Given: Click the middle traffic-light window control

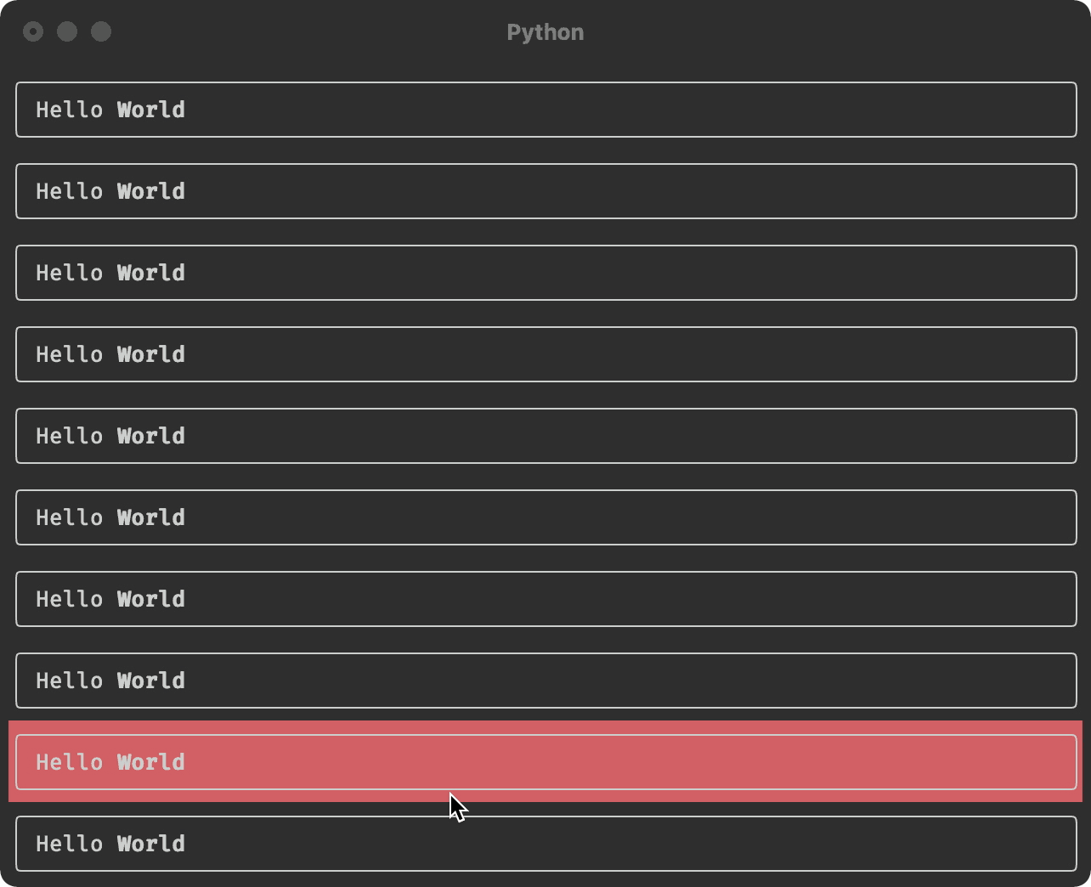Looking at the screenshot, I should [x=67, y=31].
